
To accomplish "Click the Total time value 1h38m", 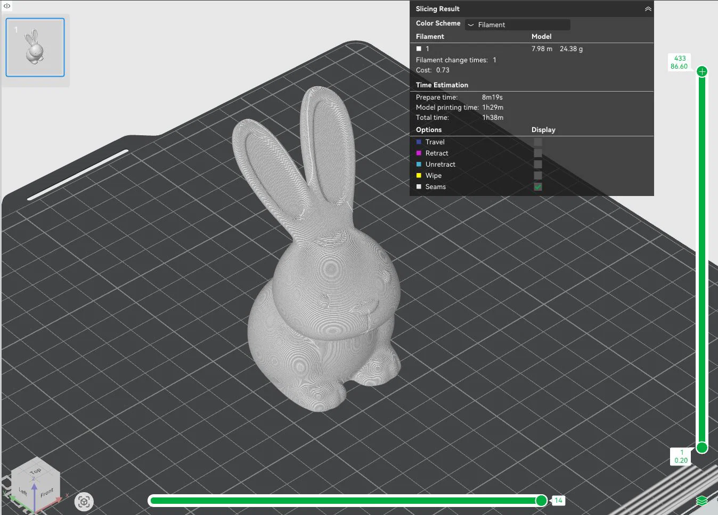I will coord(493,118).
